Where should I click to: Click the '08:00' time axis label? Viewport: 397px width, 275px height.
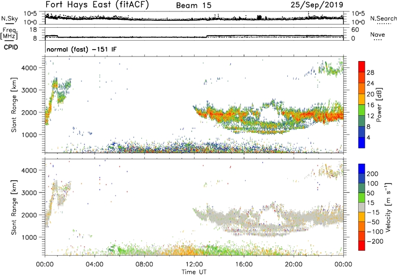click(144, 264)
